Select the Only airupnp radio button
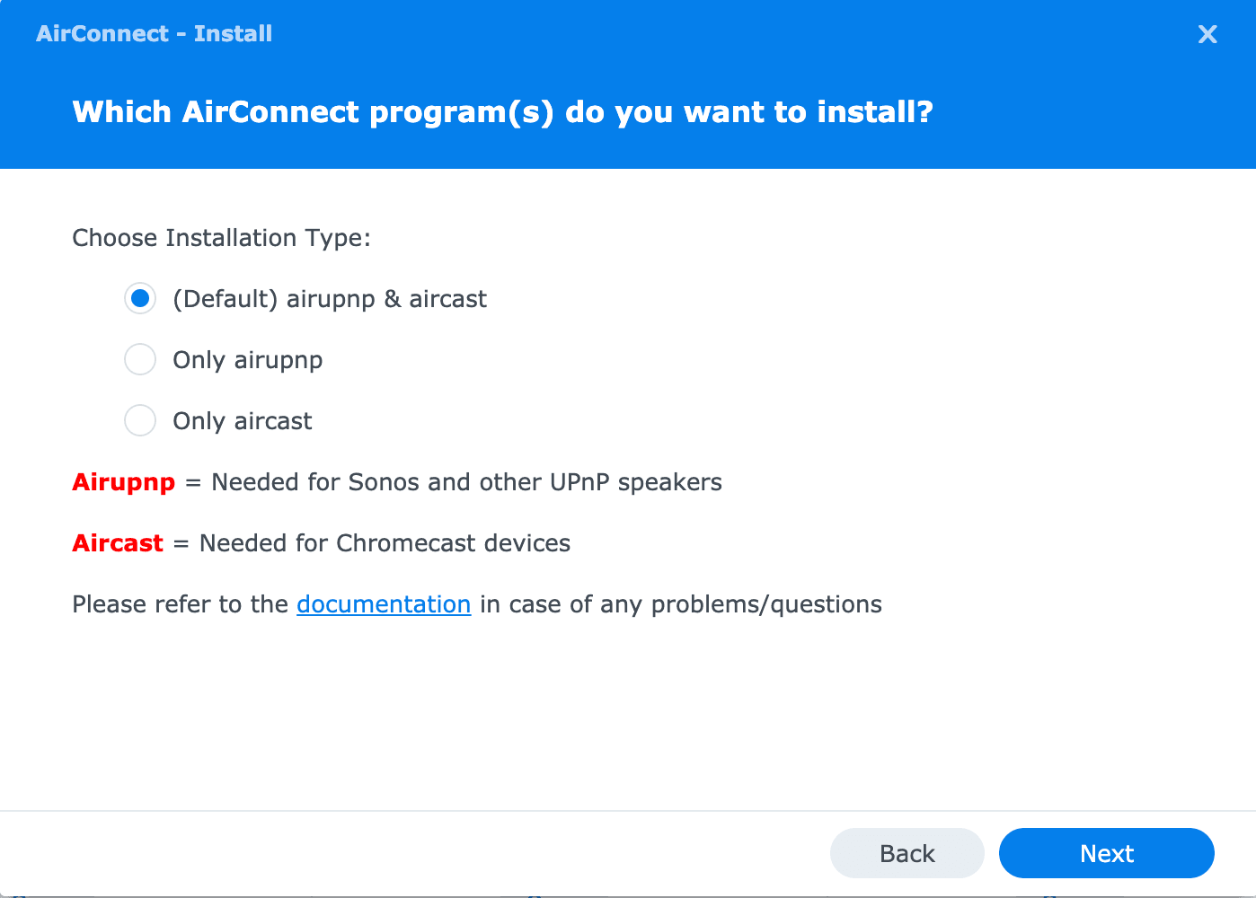The image size is (1256, 898). coord(140,359)
